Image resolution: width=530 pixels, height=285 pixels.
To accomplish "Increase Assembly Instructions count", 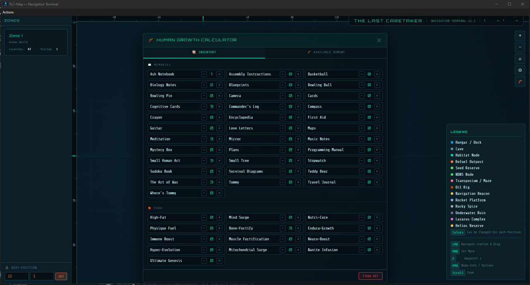I will tap(298, 74).
